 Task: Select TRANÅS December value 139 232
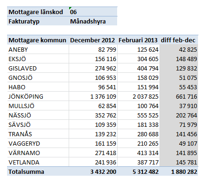tap(105, 134)
